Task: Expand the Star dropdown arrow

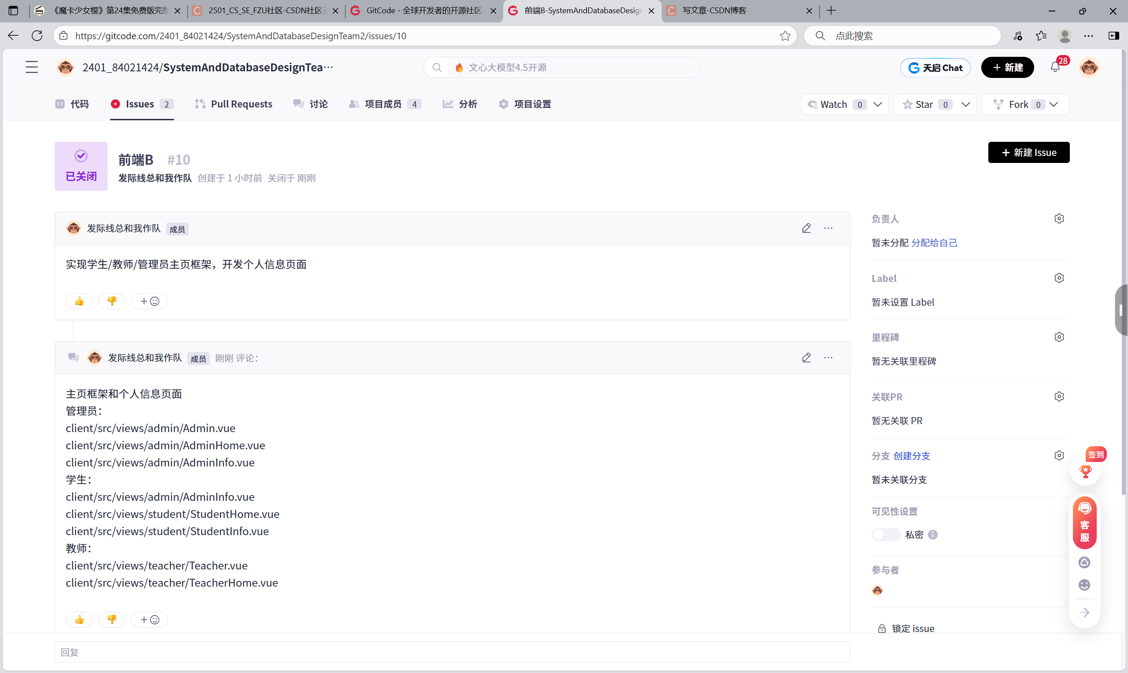Action: tap(965, 104)
